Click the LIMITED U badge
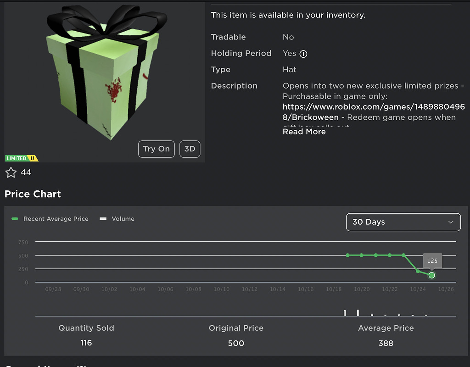 pos(22,158)
